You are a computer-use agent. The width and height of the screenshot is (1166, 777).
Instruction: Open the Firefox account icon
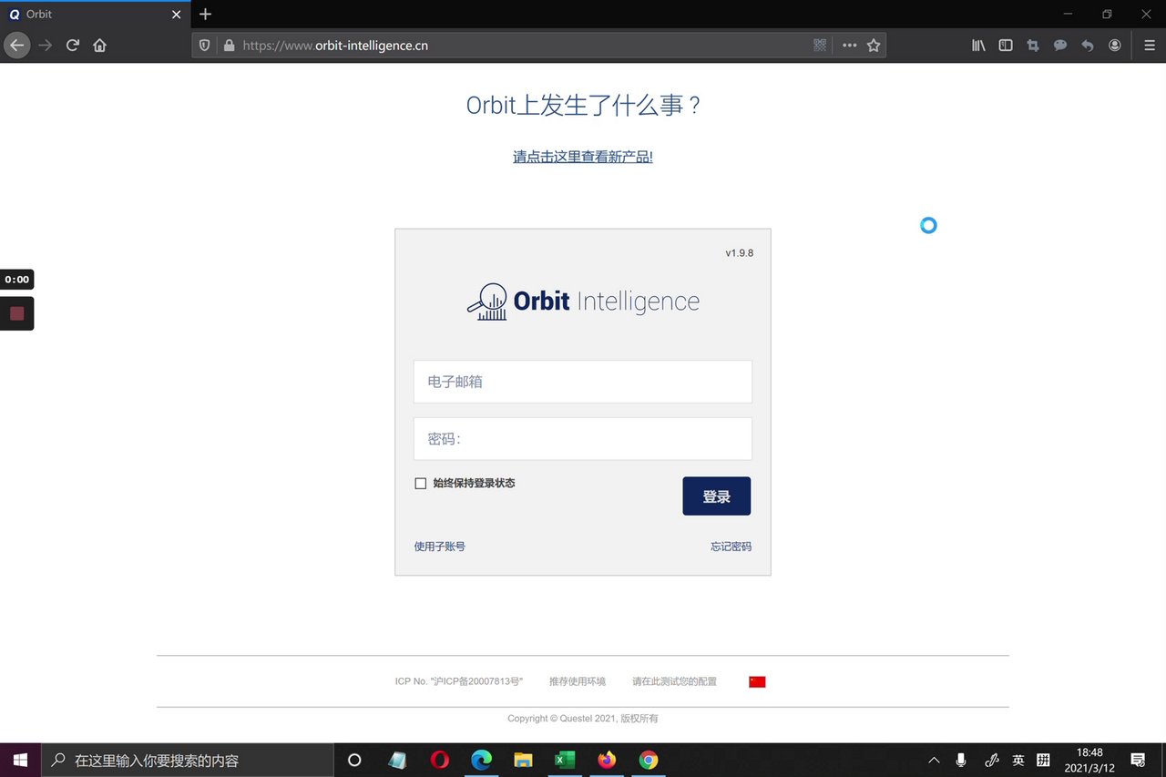click(x=1115, y=45)
